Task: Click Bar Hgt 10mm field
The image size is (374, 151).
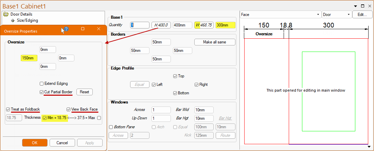Action: coord(204,118)
